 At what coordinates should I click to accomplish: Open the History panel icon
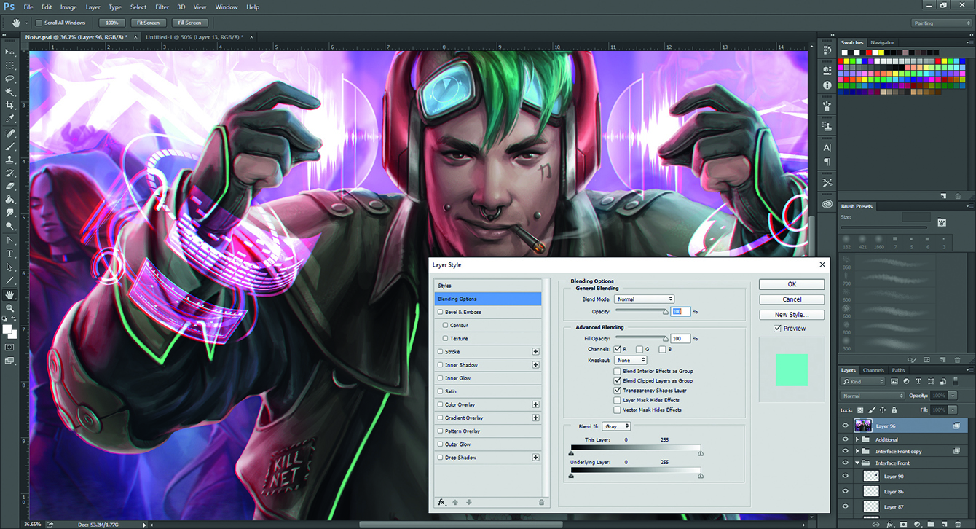pos(827,51)
